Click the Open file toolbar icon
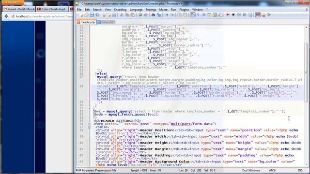Viewport: 310px width, 174px height. [86, 15]
